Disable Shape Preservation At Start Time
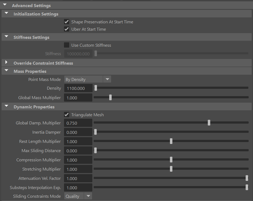 tap(66, 22)
